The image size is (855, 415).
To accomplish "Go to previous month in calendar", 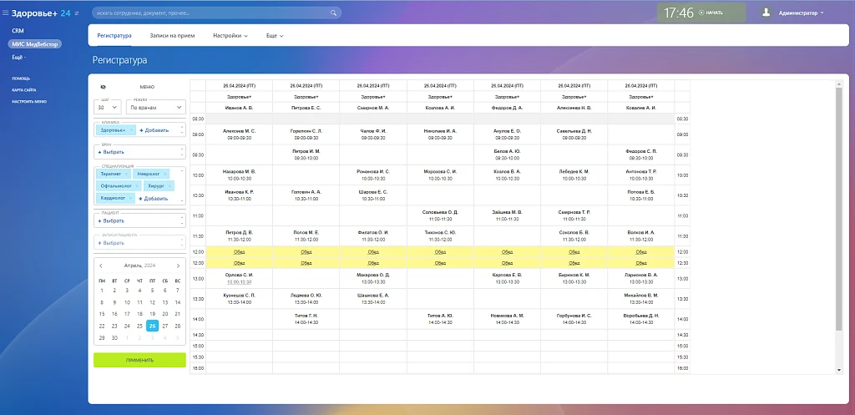I will pyautogui.click(x=101, y=266).
